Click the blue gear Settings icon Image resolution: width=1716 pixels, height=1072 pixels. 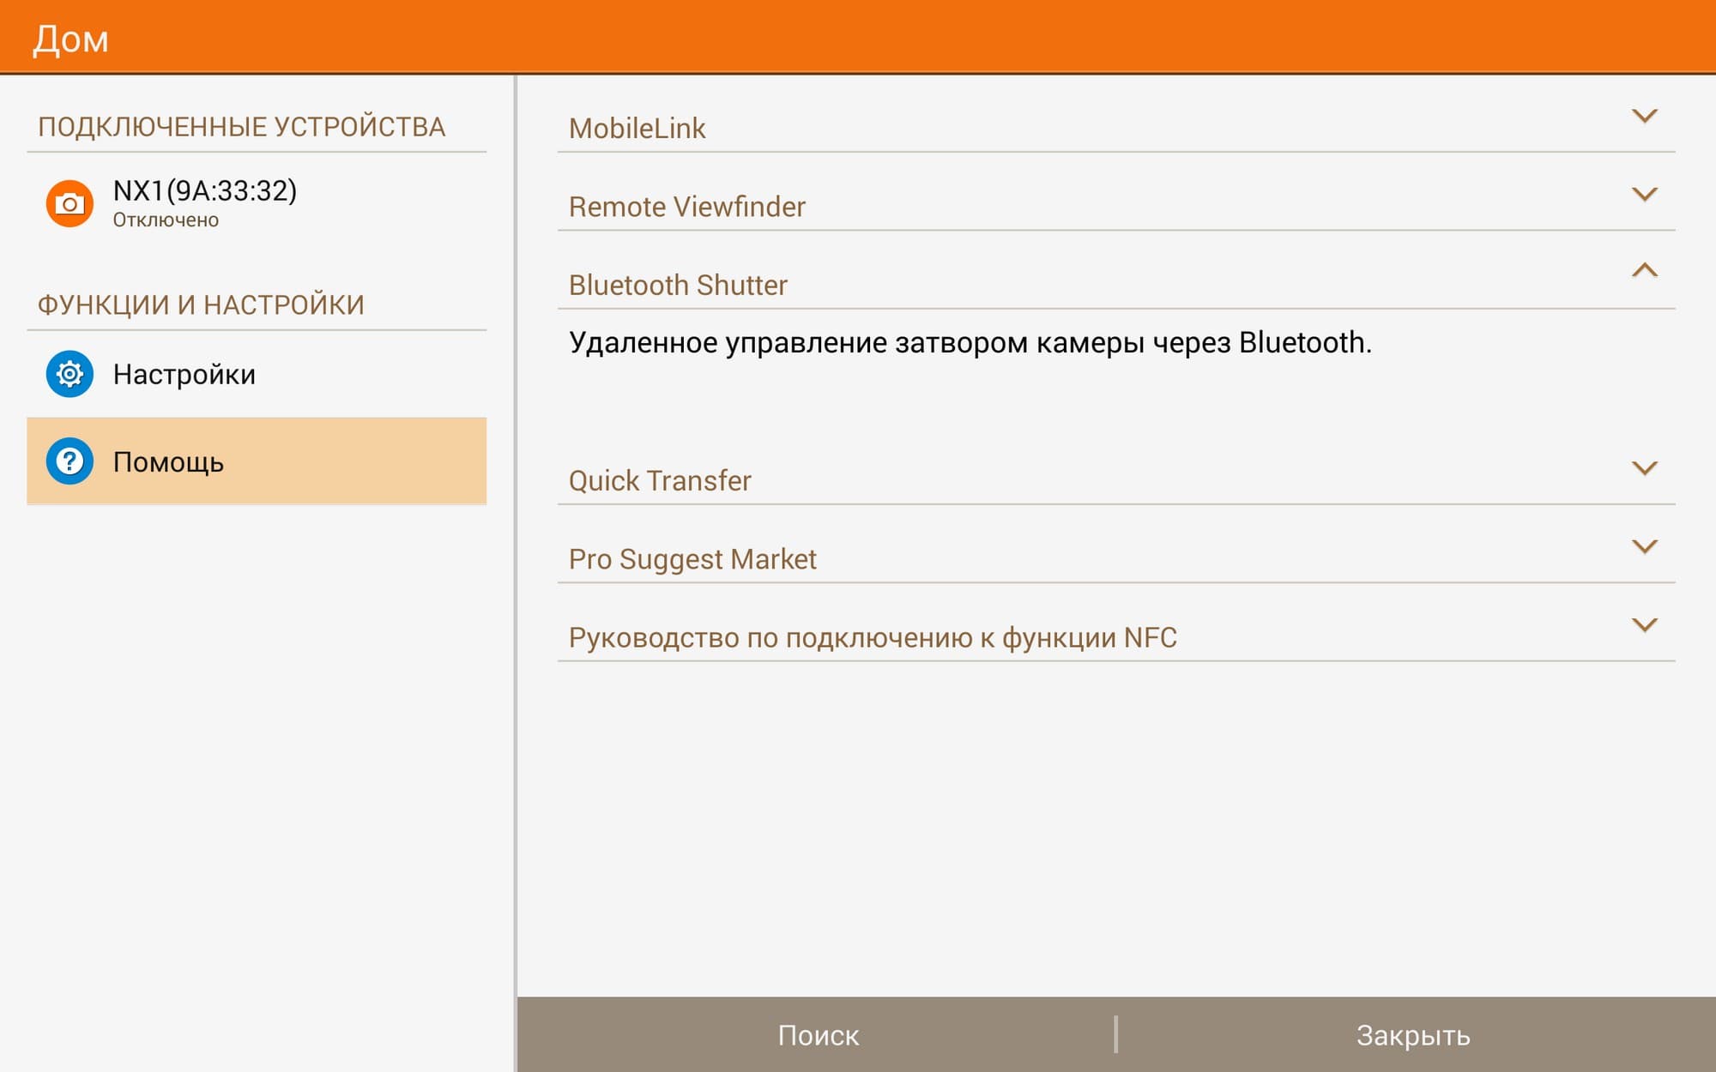(x=69, y=374)
